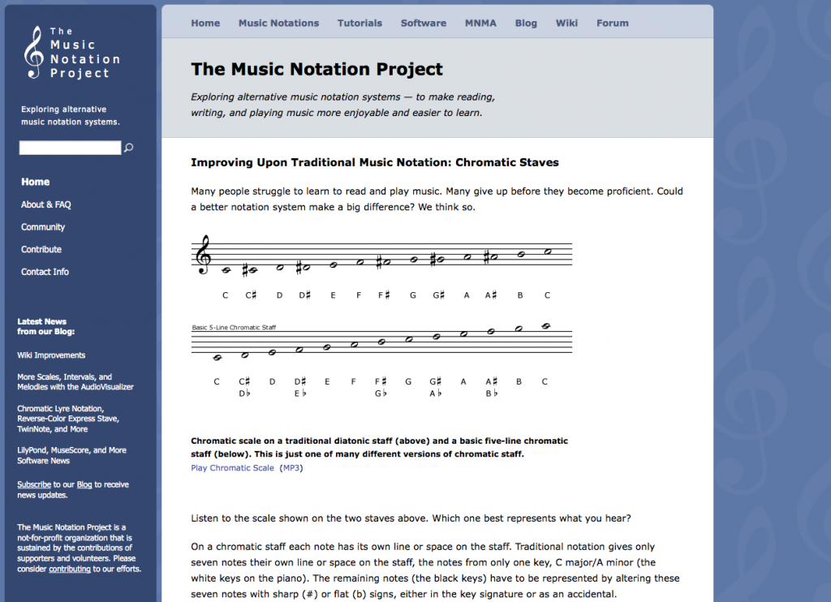Open the Blog from top navigation
Image resolution: width=831 pixels, height=602 pixels.
pos(526,23)
